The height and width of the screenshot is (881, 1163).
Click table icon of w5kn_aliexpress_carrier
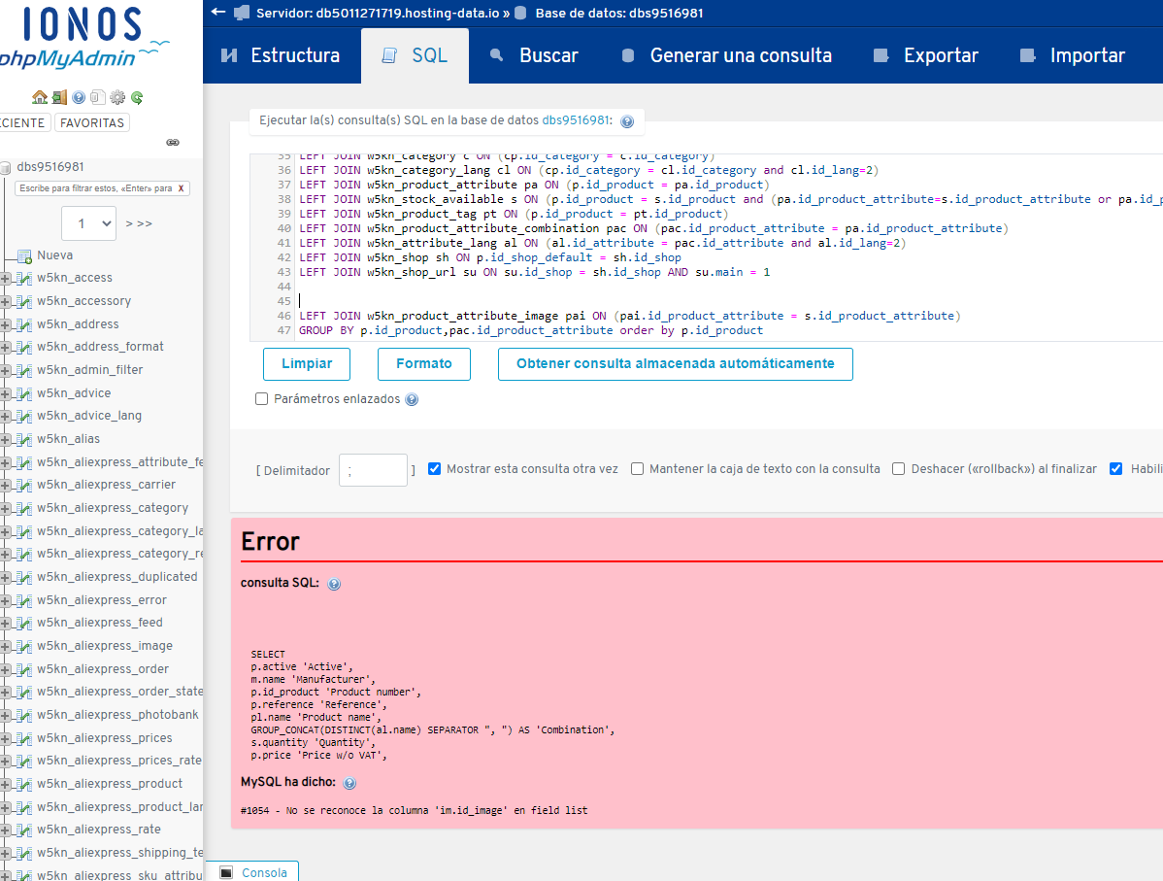click(24, 486)
